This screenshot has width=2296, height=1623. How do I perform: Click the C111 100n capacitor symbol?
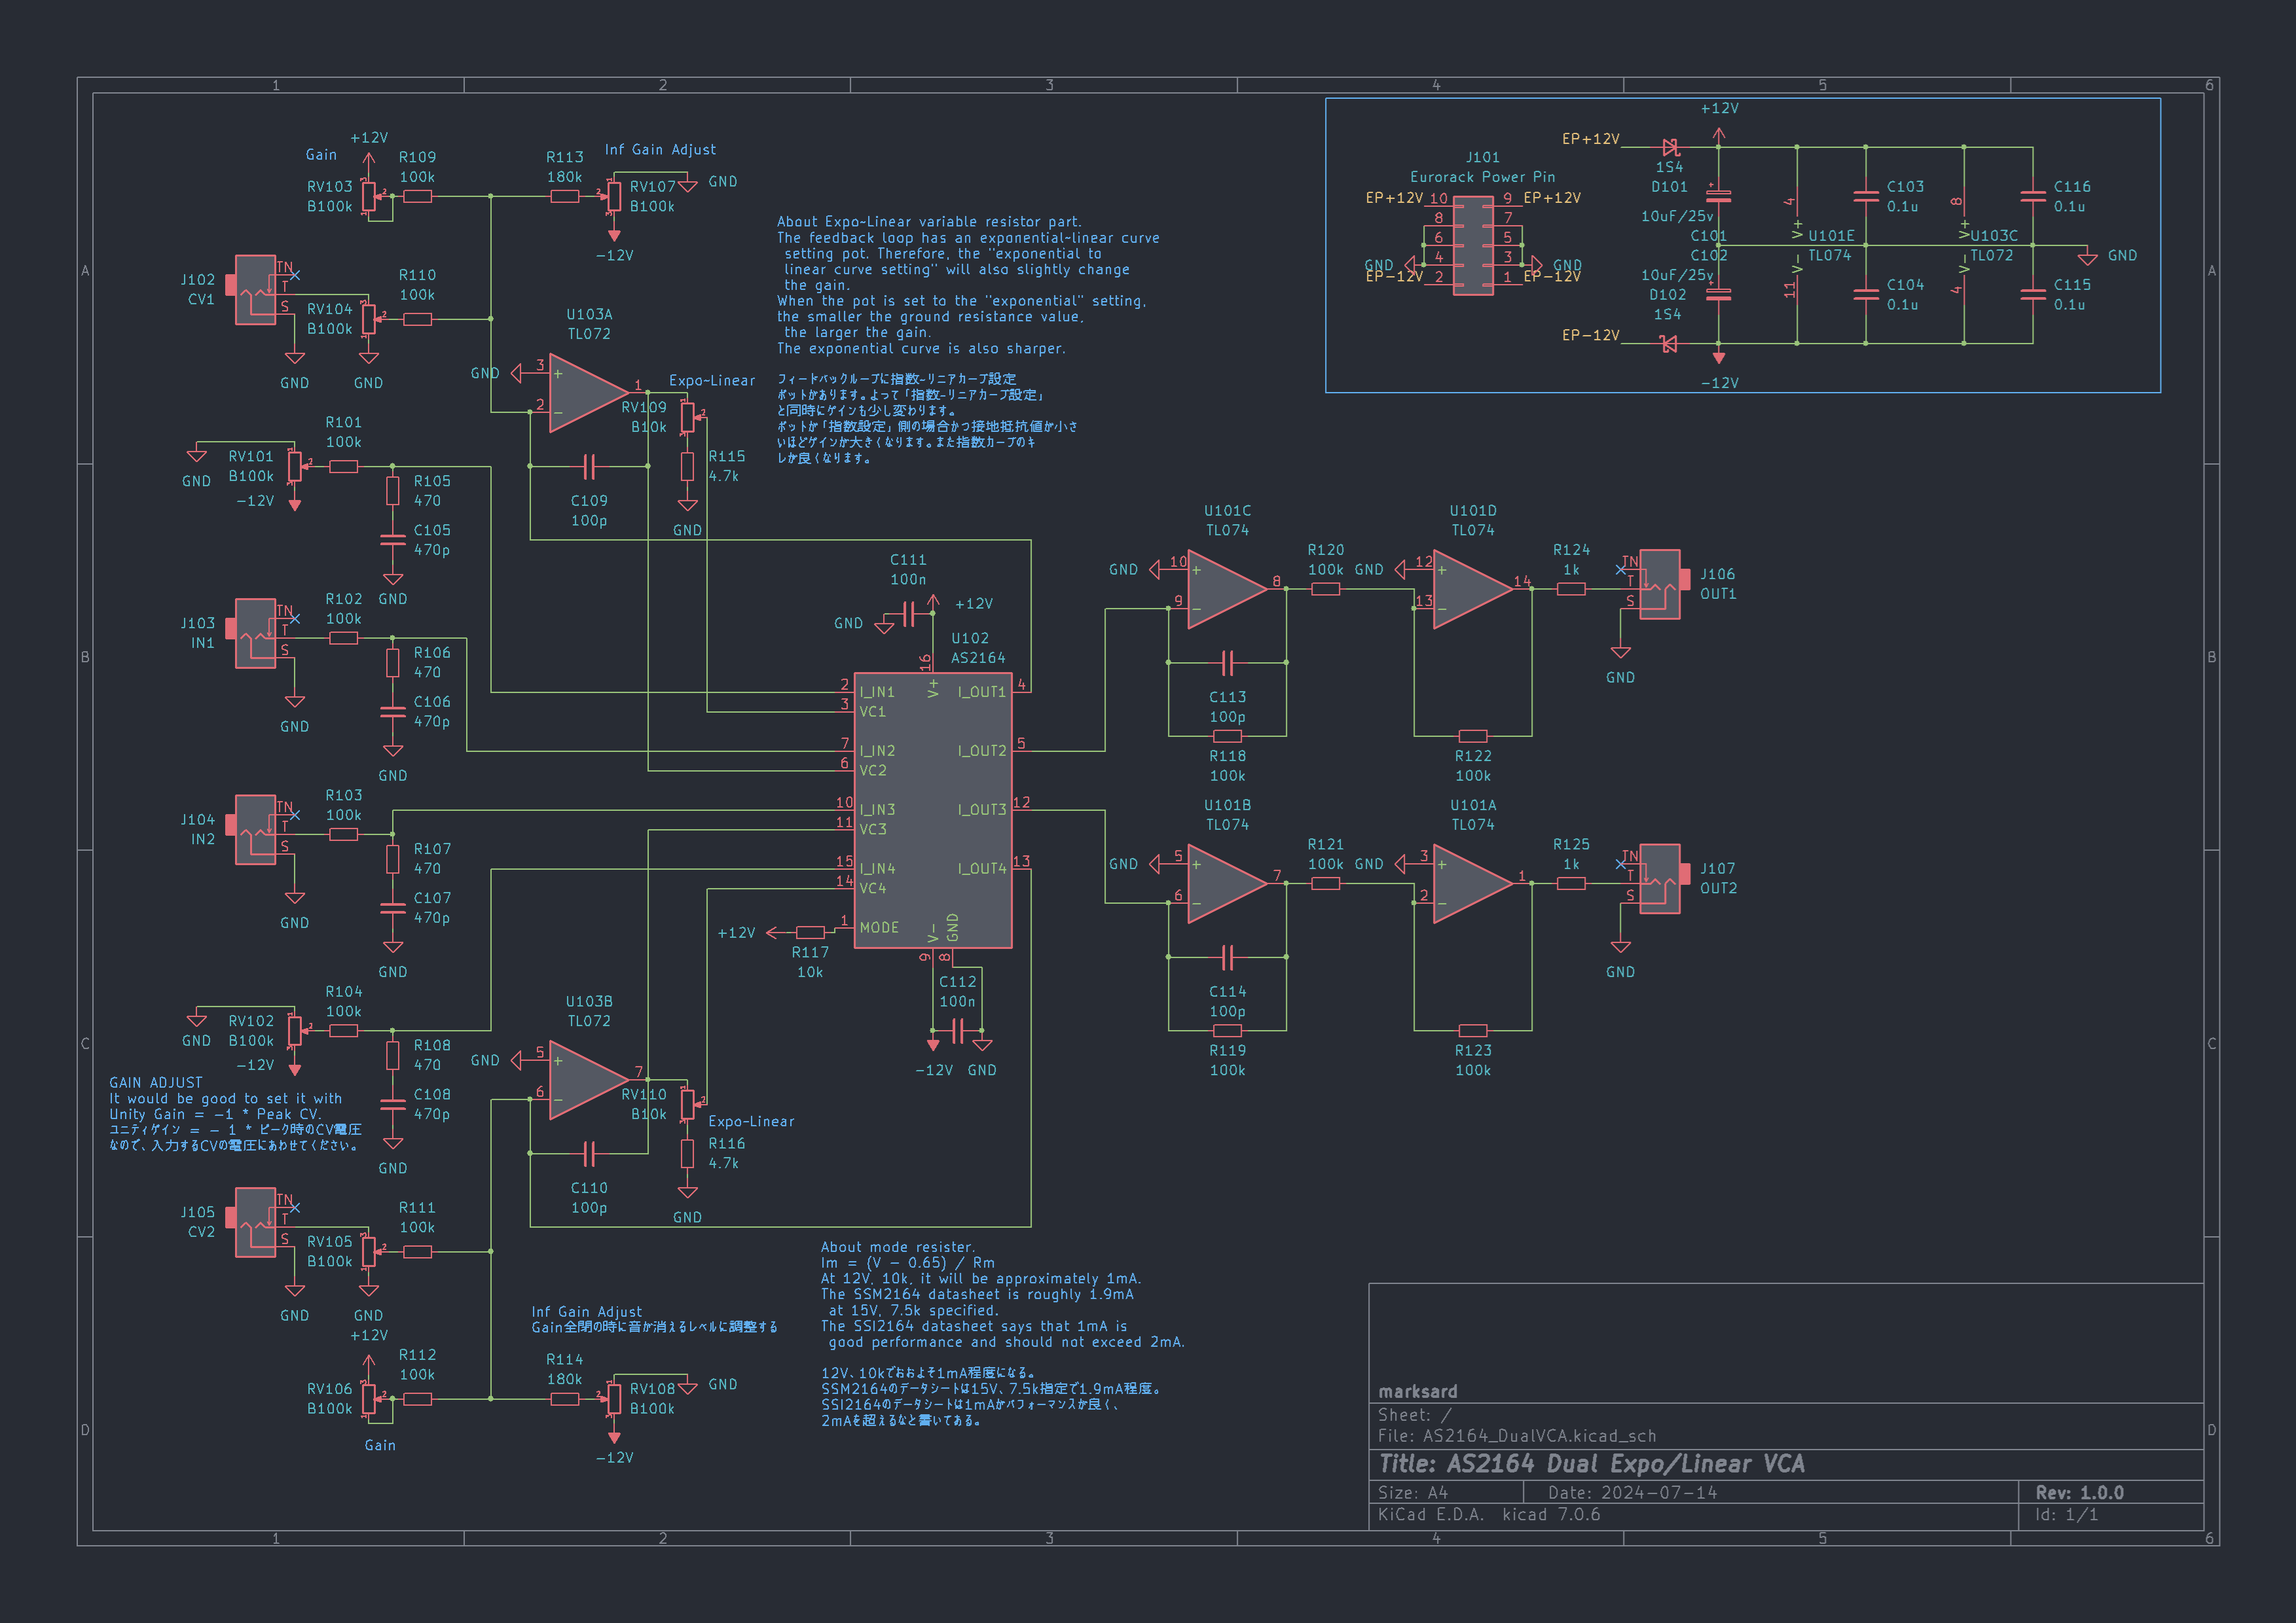[908, 614]
